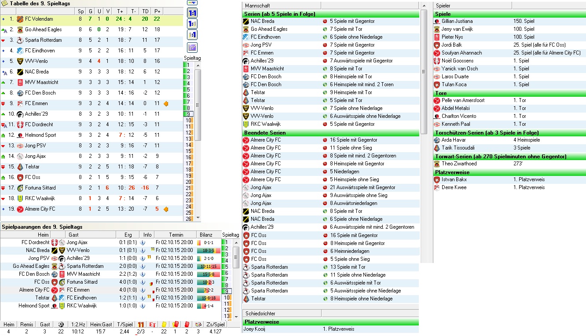The image size is (586, 336).
Task: Sort the league table by the T+ column header
Action: pos(120,11)
